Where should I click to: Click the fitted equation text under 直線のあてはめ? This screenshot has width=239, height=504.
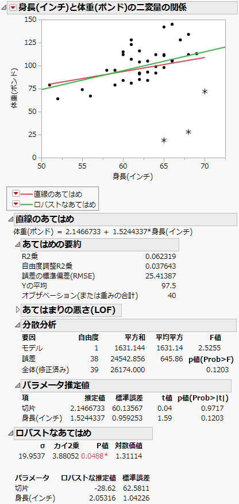[102, 232]
